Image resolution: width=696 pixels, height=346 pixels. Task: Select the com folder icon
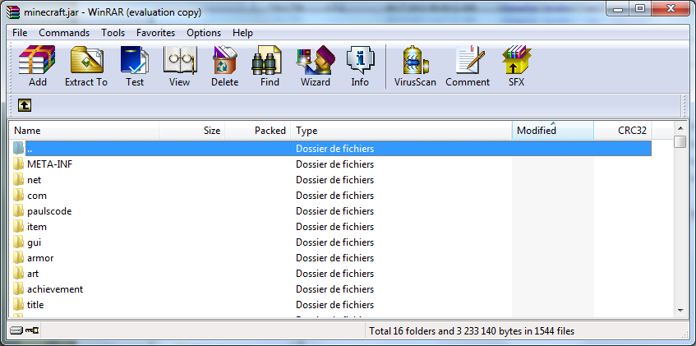pyautogui.click(x=18, y=196)
